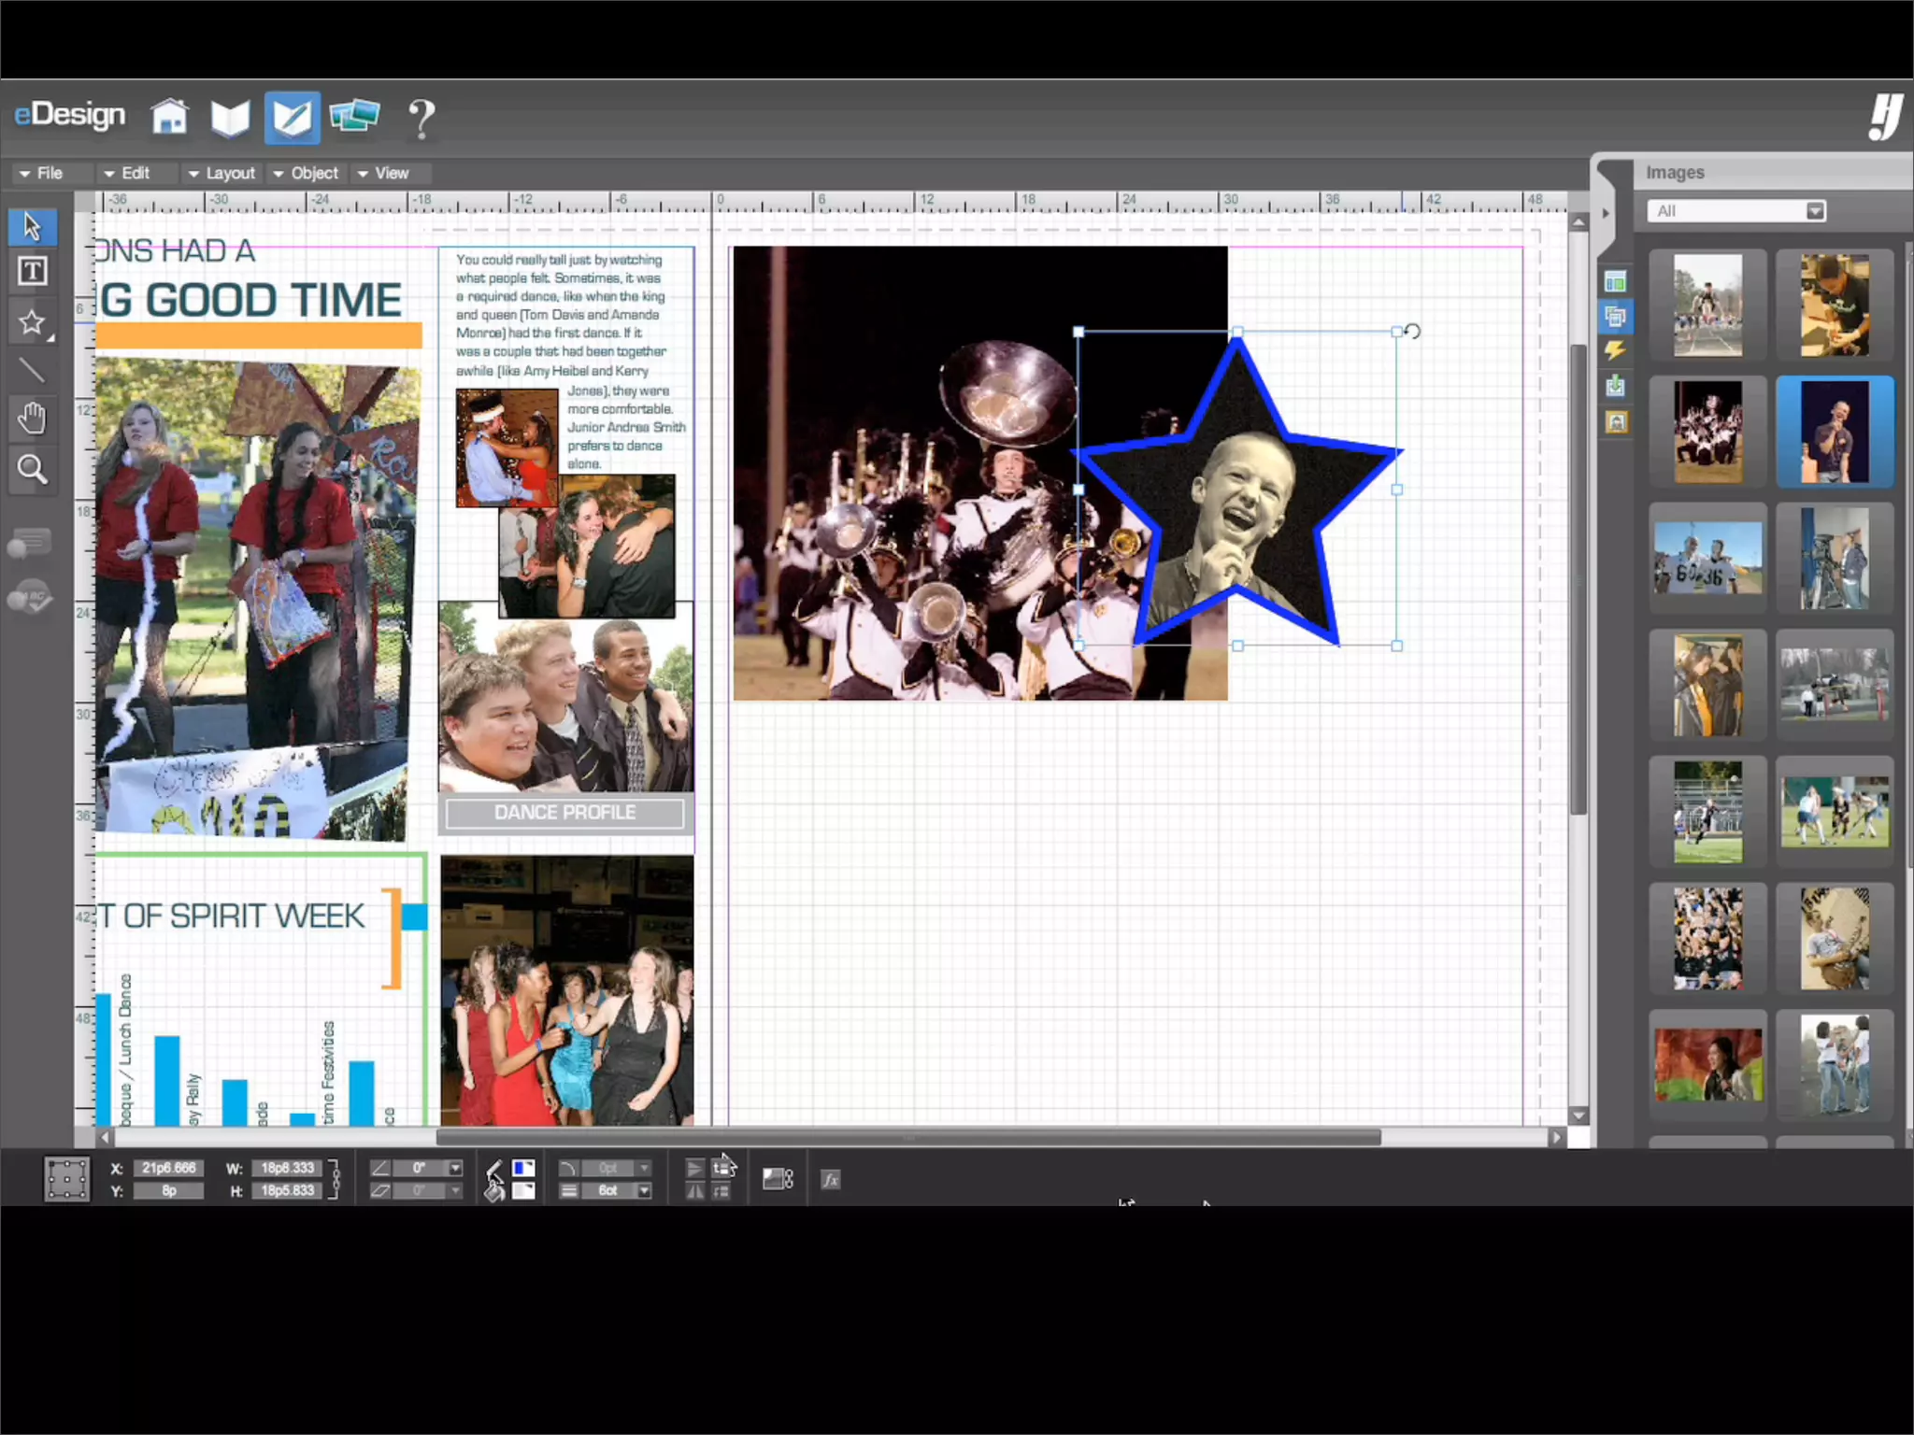The height and width of the screenshot is (1435, 1914).
Task: Activate the Zoom magnifier tool
Action: (32, 469)
